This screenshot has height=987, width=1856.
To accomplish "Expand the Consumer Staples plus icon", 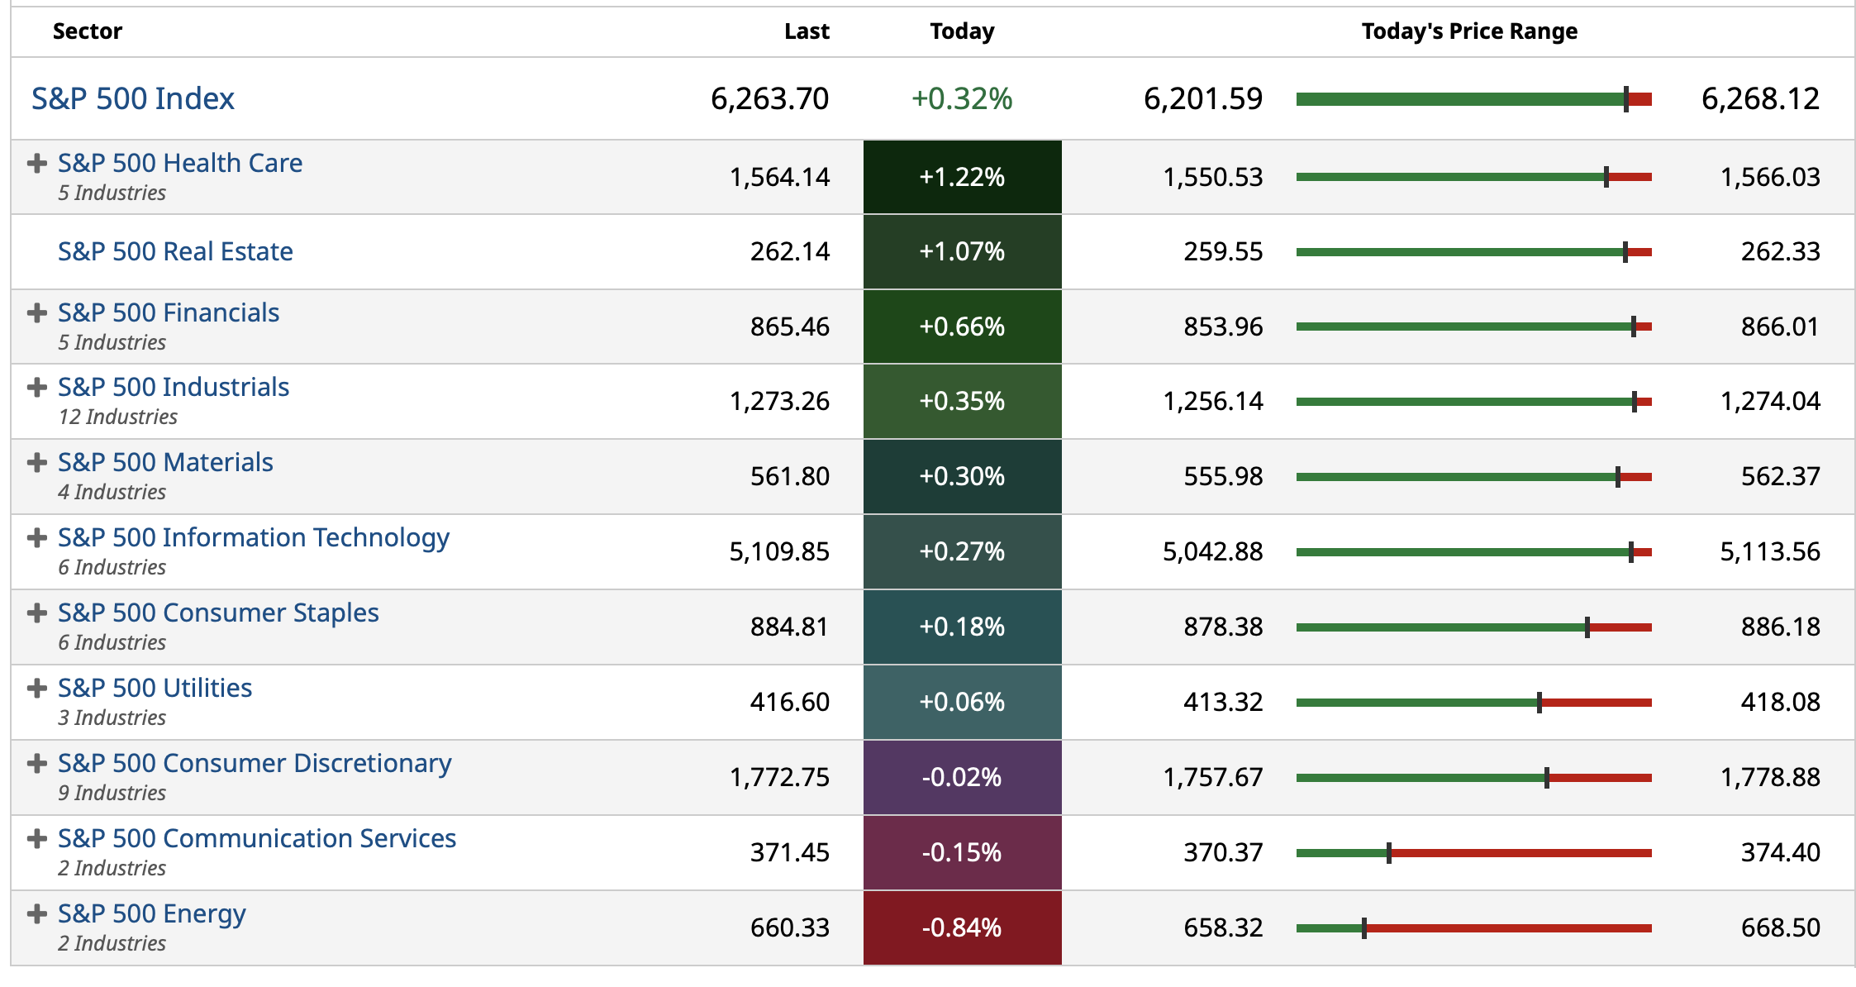I will (x=36, y=613).
